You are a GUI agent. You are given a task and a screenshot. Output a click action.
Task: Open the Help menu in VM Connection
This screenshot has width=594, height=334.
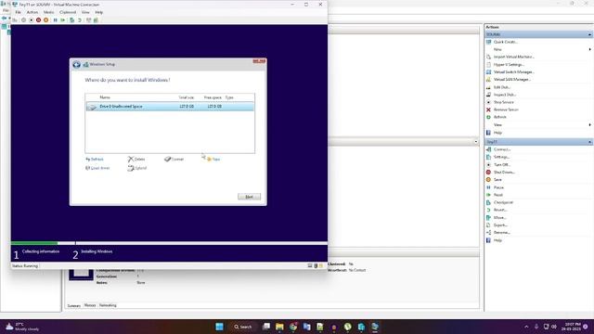pyautogui.click(x=99, y=12)
